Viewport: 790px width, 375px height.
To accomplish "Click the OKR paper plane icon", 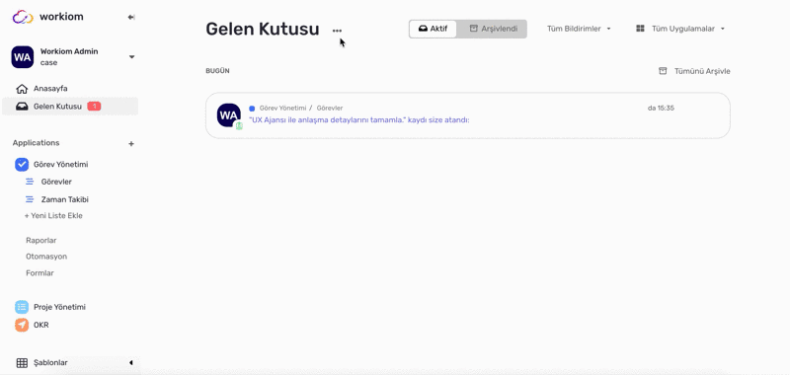I will (x=22, y=326).
